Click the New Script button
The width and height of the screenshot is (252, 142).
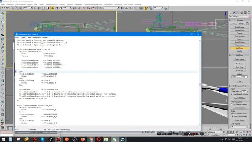[x=239, y=64]
